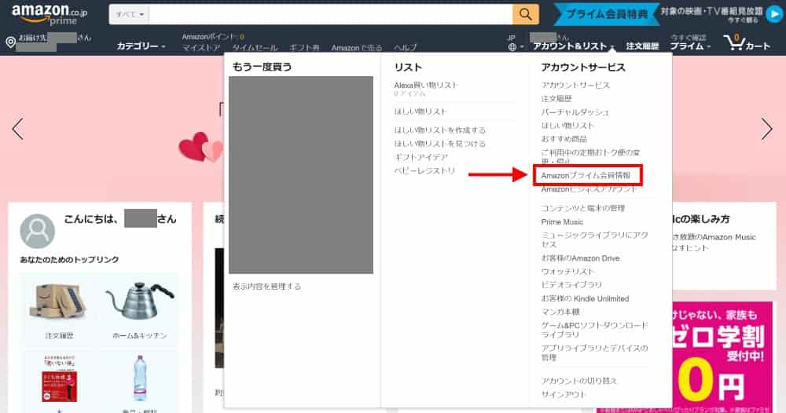786x413 pixels.
Task: Open ほしい物リストを見つける link
Action: tap(439, 144)
